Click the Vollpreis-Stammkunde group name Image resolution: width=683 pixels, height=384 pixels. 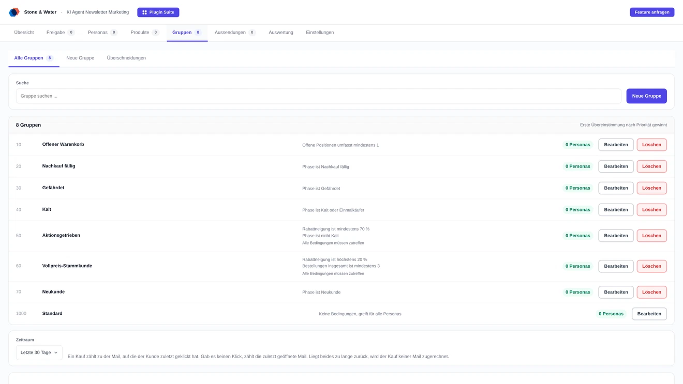pos(67,266)
